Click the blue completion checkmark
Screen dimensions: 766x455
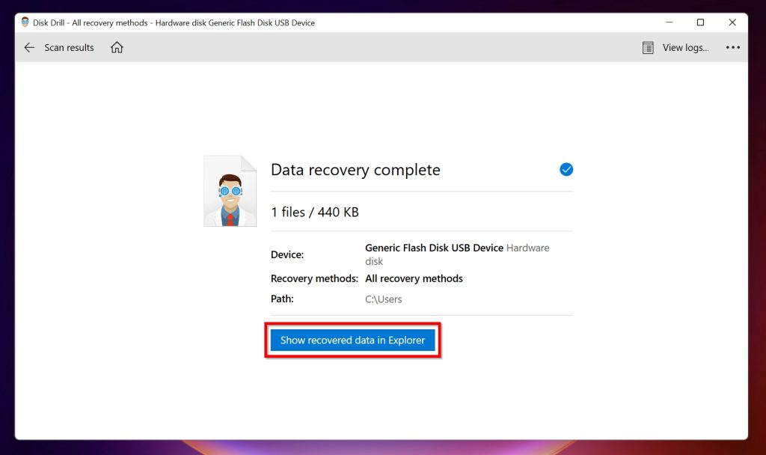pyautogui.click(x=566, y=169)
